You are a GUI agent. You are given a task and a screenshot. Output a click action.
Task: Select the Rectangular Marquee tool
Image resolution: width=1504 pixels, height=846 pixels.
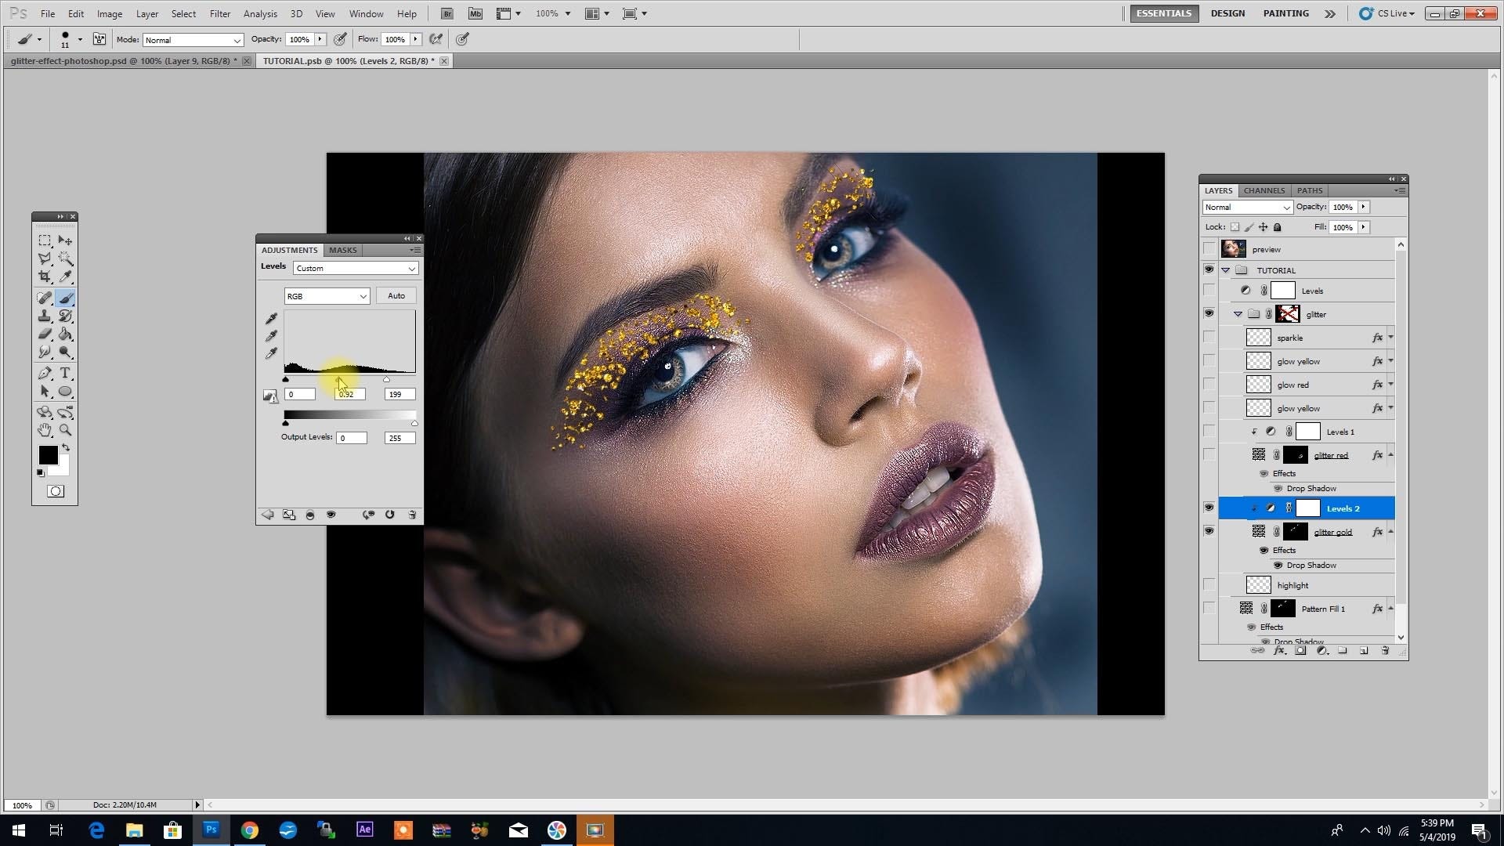click(45, 240)
